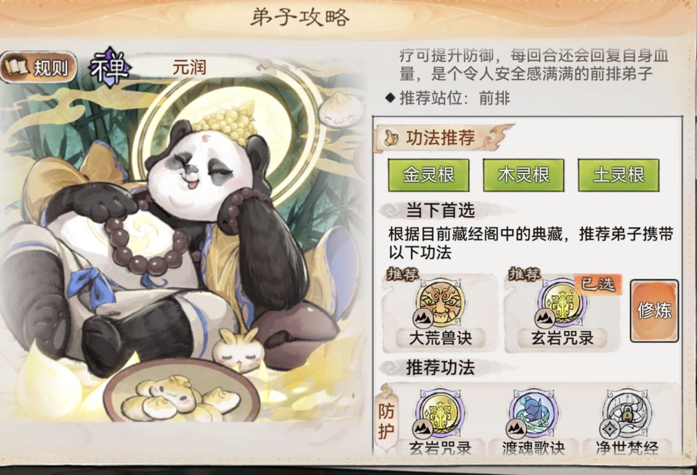Screen dimensions: 697x475
Task: Tap the locked 净世梵经 skill icon
Action: pyautogui.click(x=627, y=413)
